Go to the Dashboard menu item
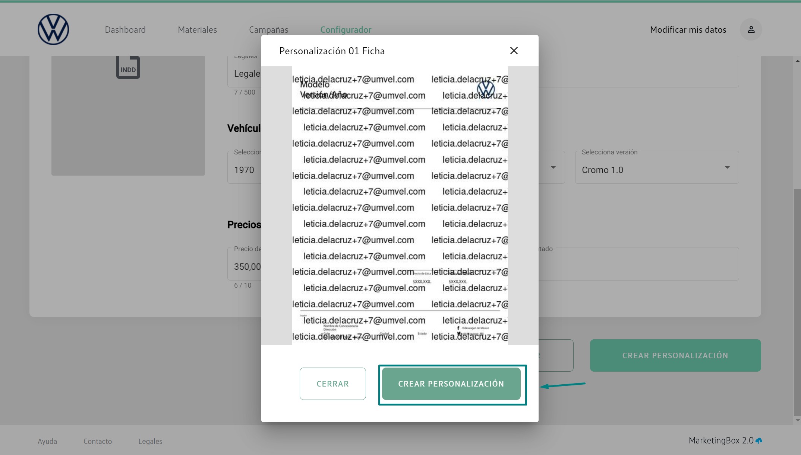Screen dimensions: 801x455 (x=125, y=30)
